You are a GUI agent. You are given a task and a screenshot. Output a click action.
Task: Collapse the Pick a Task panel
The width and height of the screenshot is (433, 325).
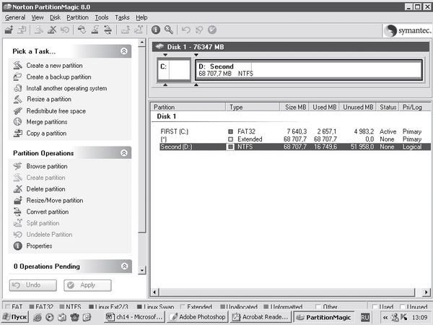[x=124, y=51]
